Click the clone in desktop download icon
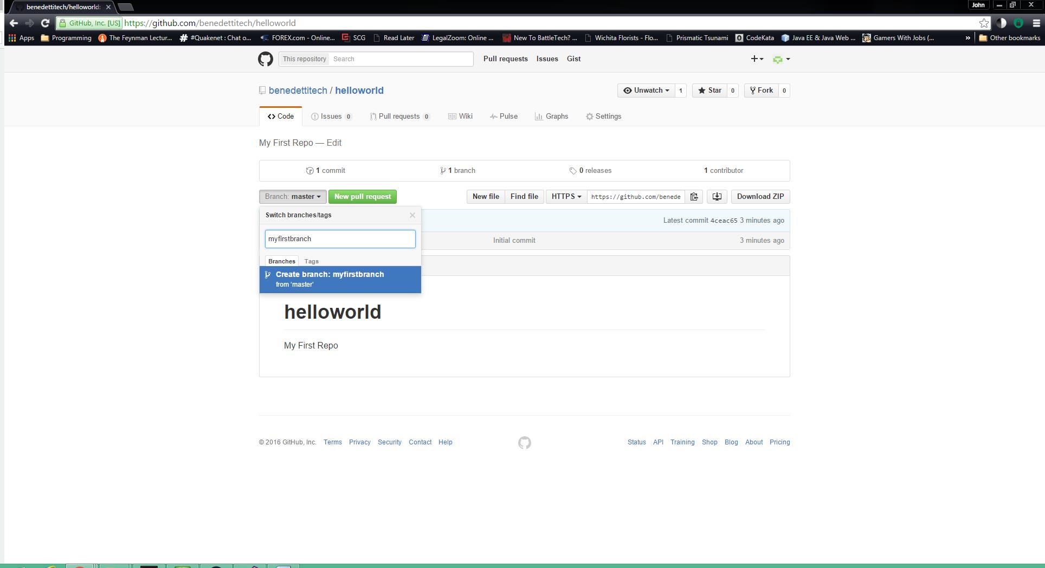Screen dimensions: 1045x568 pyautogui.click(x=717, y=197)
